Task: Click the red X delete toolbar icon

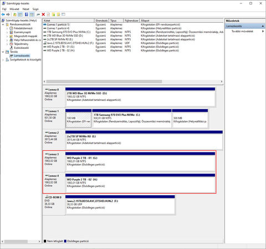Action: coord(43,14)
